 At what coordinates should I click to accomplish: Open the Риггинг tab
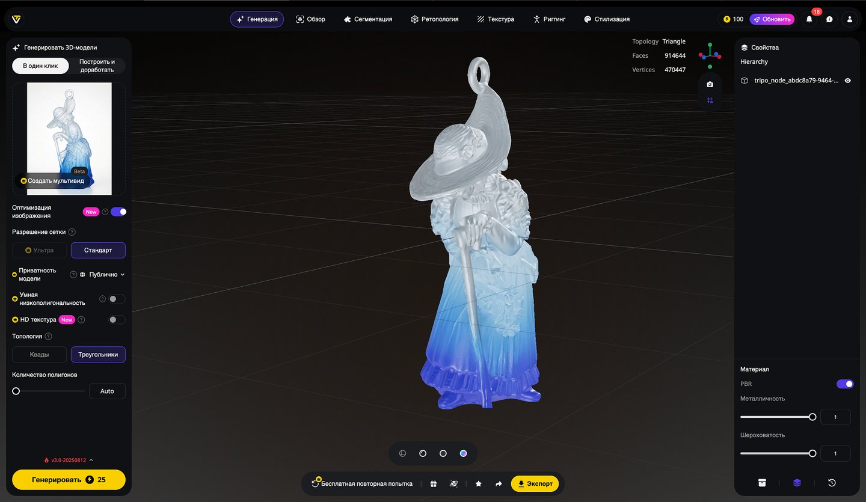[x=549, y=19]
